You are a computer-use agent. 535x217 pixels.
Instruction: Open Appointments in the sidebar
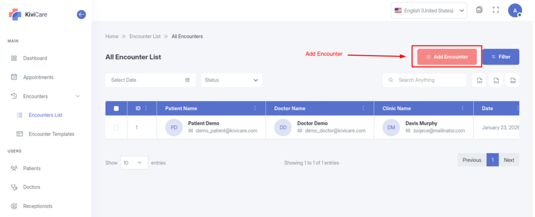click(38, 77)
